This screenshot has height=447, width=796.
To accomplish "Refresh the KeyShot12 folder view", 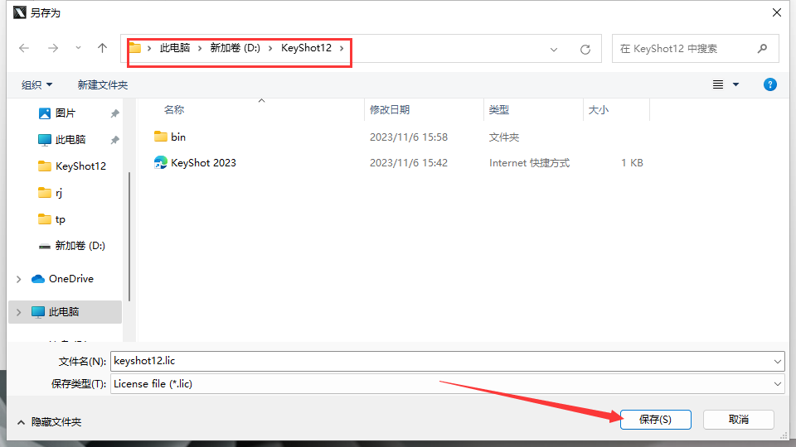I will (585, 49).
